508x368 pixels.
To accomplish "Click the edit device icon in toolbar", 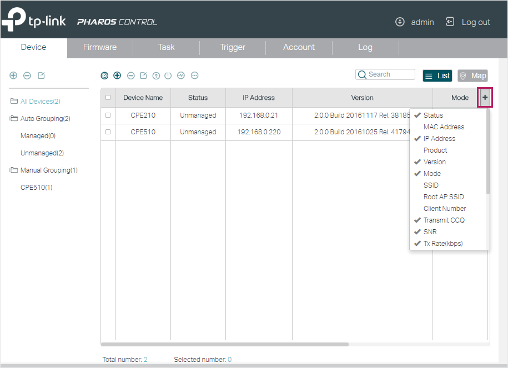I will pyautogui.click(x=143, y=75).
